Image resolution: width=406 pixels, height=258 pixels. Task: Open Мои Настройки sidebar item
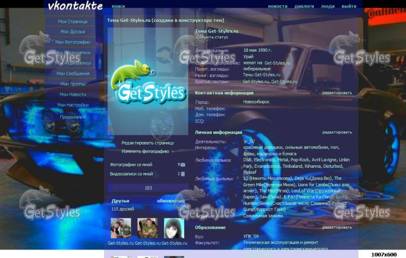(x=73, y=105)
